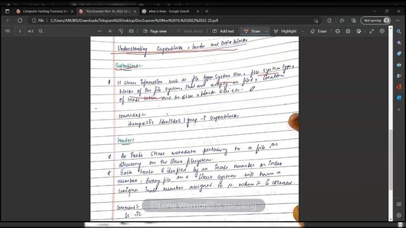Hide the Edge sidebar
406x228 pixels.
pos(399,204)
